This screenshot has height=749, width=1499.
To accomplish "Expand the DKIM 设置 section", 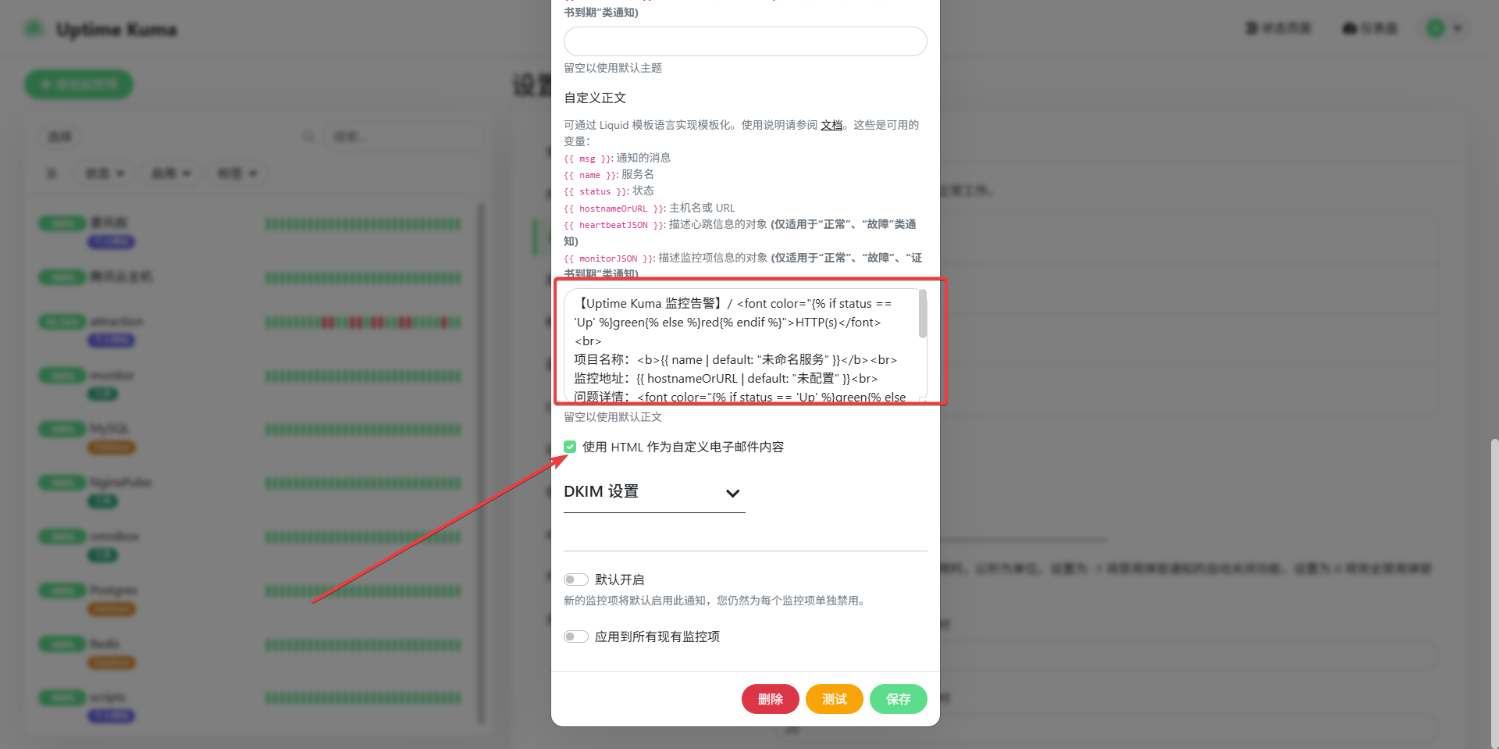I will coord(654,492).
